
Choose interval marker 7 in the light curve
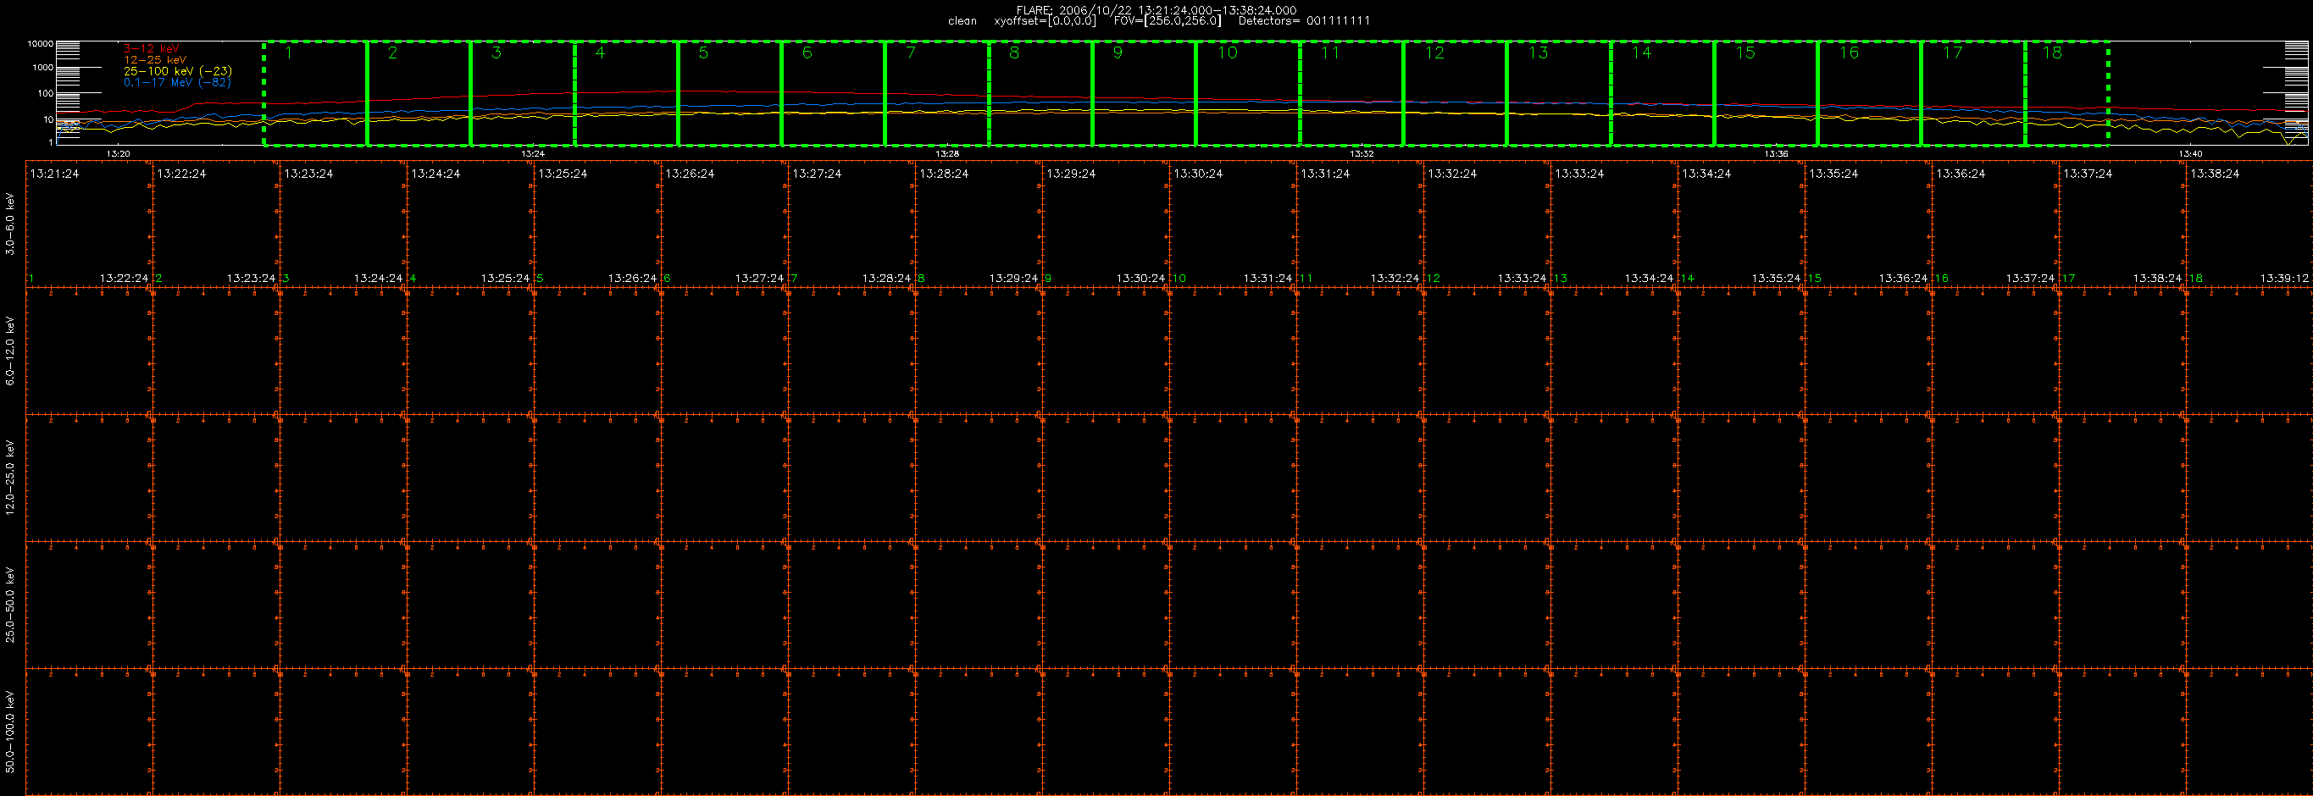coord(911,53)
